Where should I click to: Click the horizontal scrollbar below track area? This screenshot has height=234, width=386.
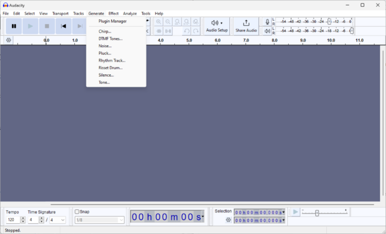click(x=212, y=204)
